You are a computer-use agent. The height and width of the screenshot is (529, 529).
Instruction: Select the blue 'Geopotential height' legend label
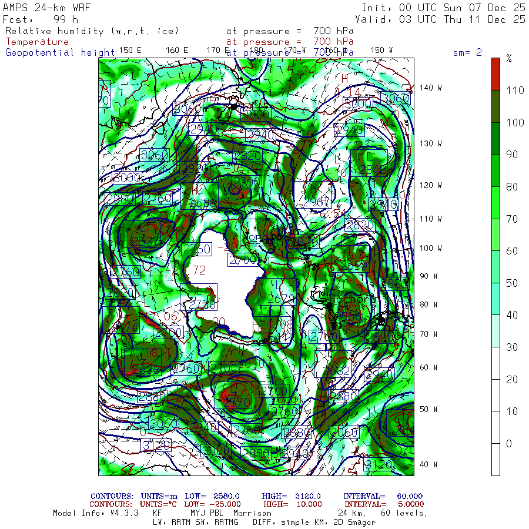(56, 52)
